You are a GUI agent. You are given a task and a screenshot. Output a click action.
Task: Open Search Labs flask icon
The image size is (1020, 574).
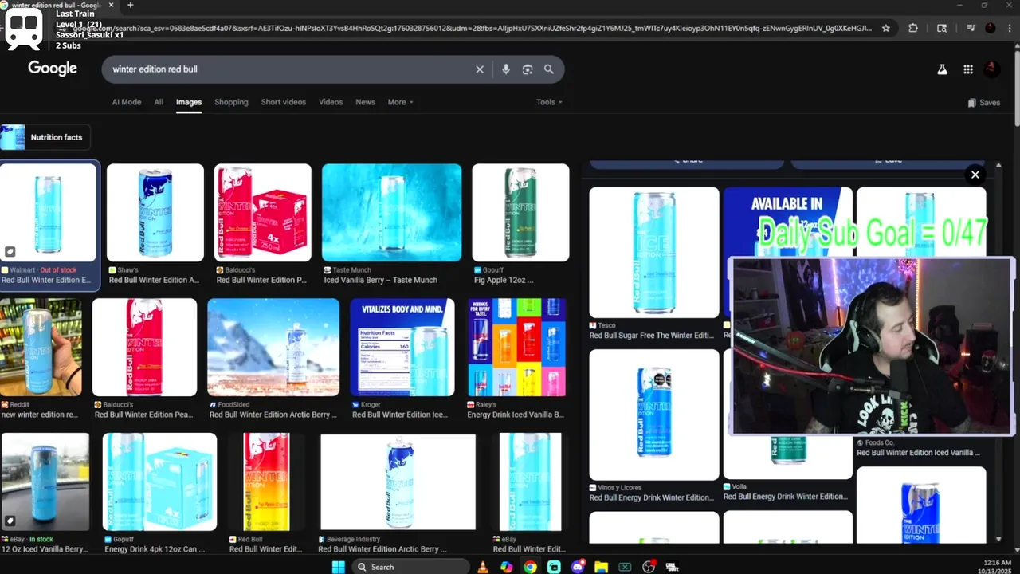pos(942,69)
